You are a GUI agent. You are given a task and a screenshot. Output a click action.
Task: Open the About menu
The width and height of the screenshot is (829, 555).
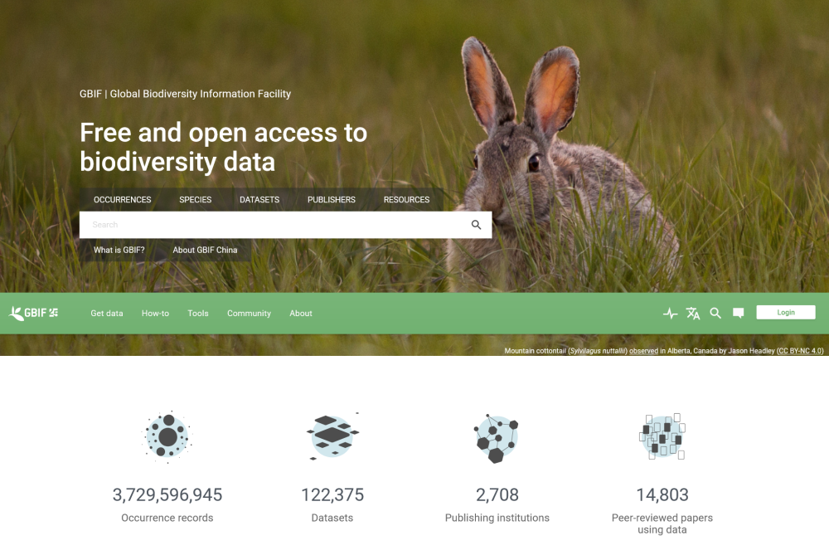pyautogui.click(x=301, y=314)
